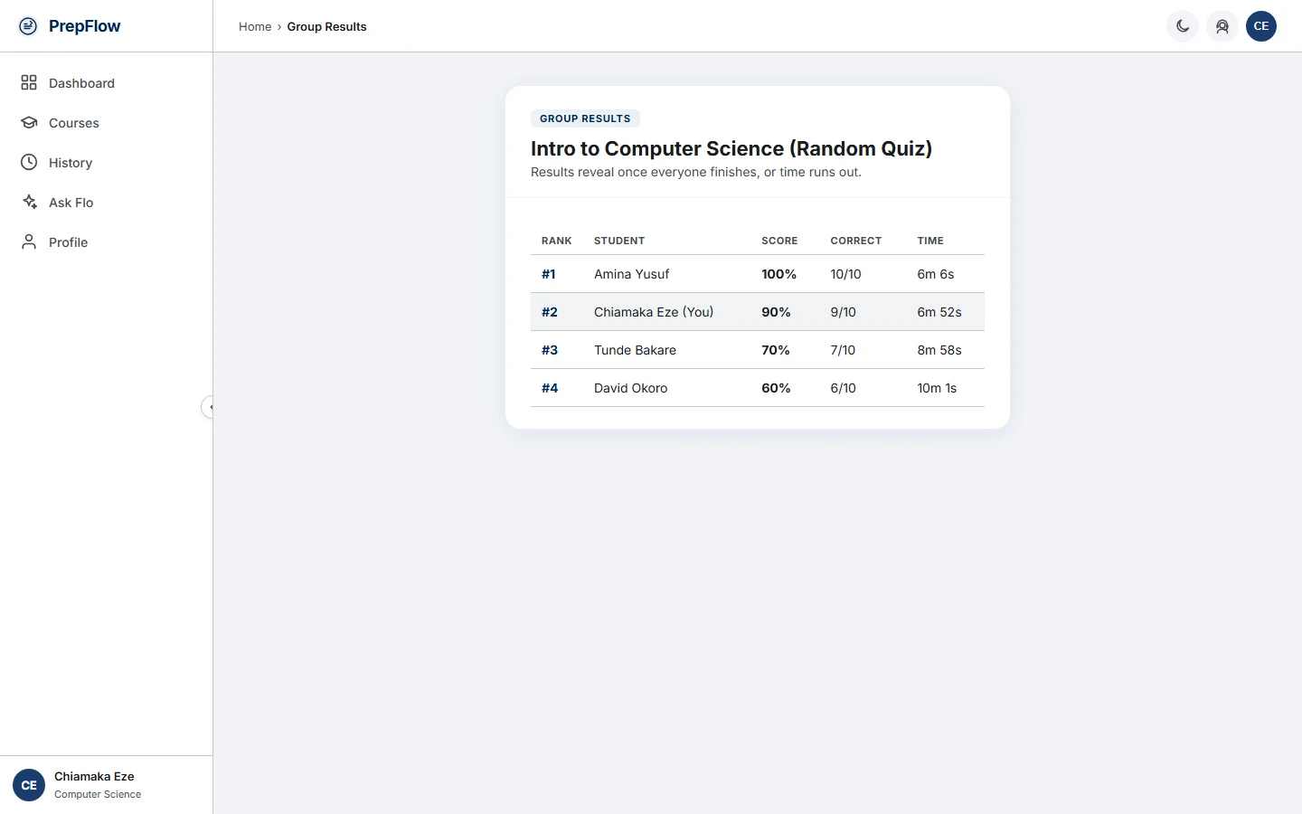Click the Chiamaka Eze name in the sidebar footer
Viewport: 1302px width, 814px height.
point(94,776)
